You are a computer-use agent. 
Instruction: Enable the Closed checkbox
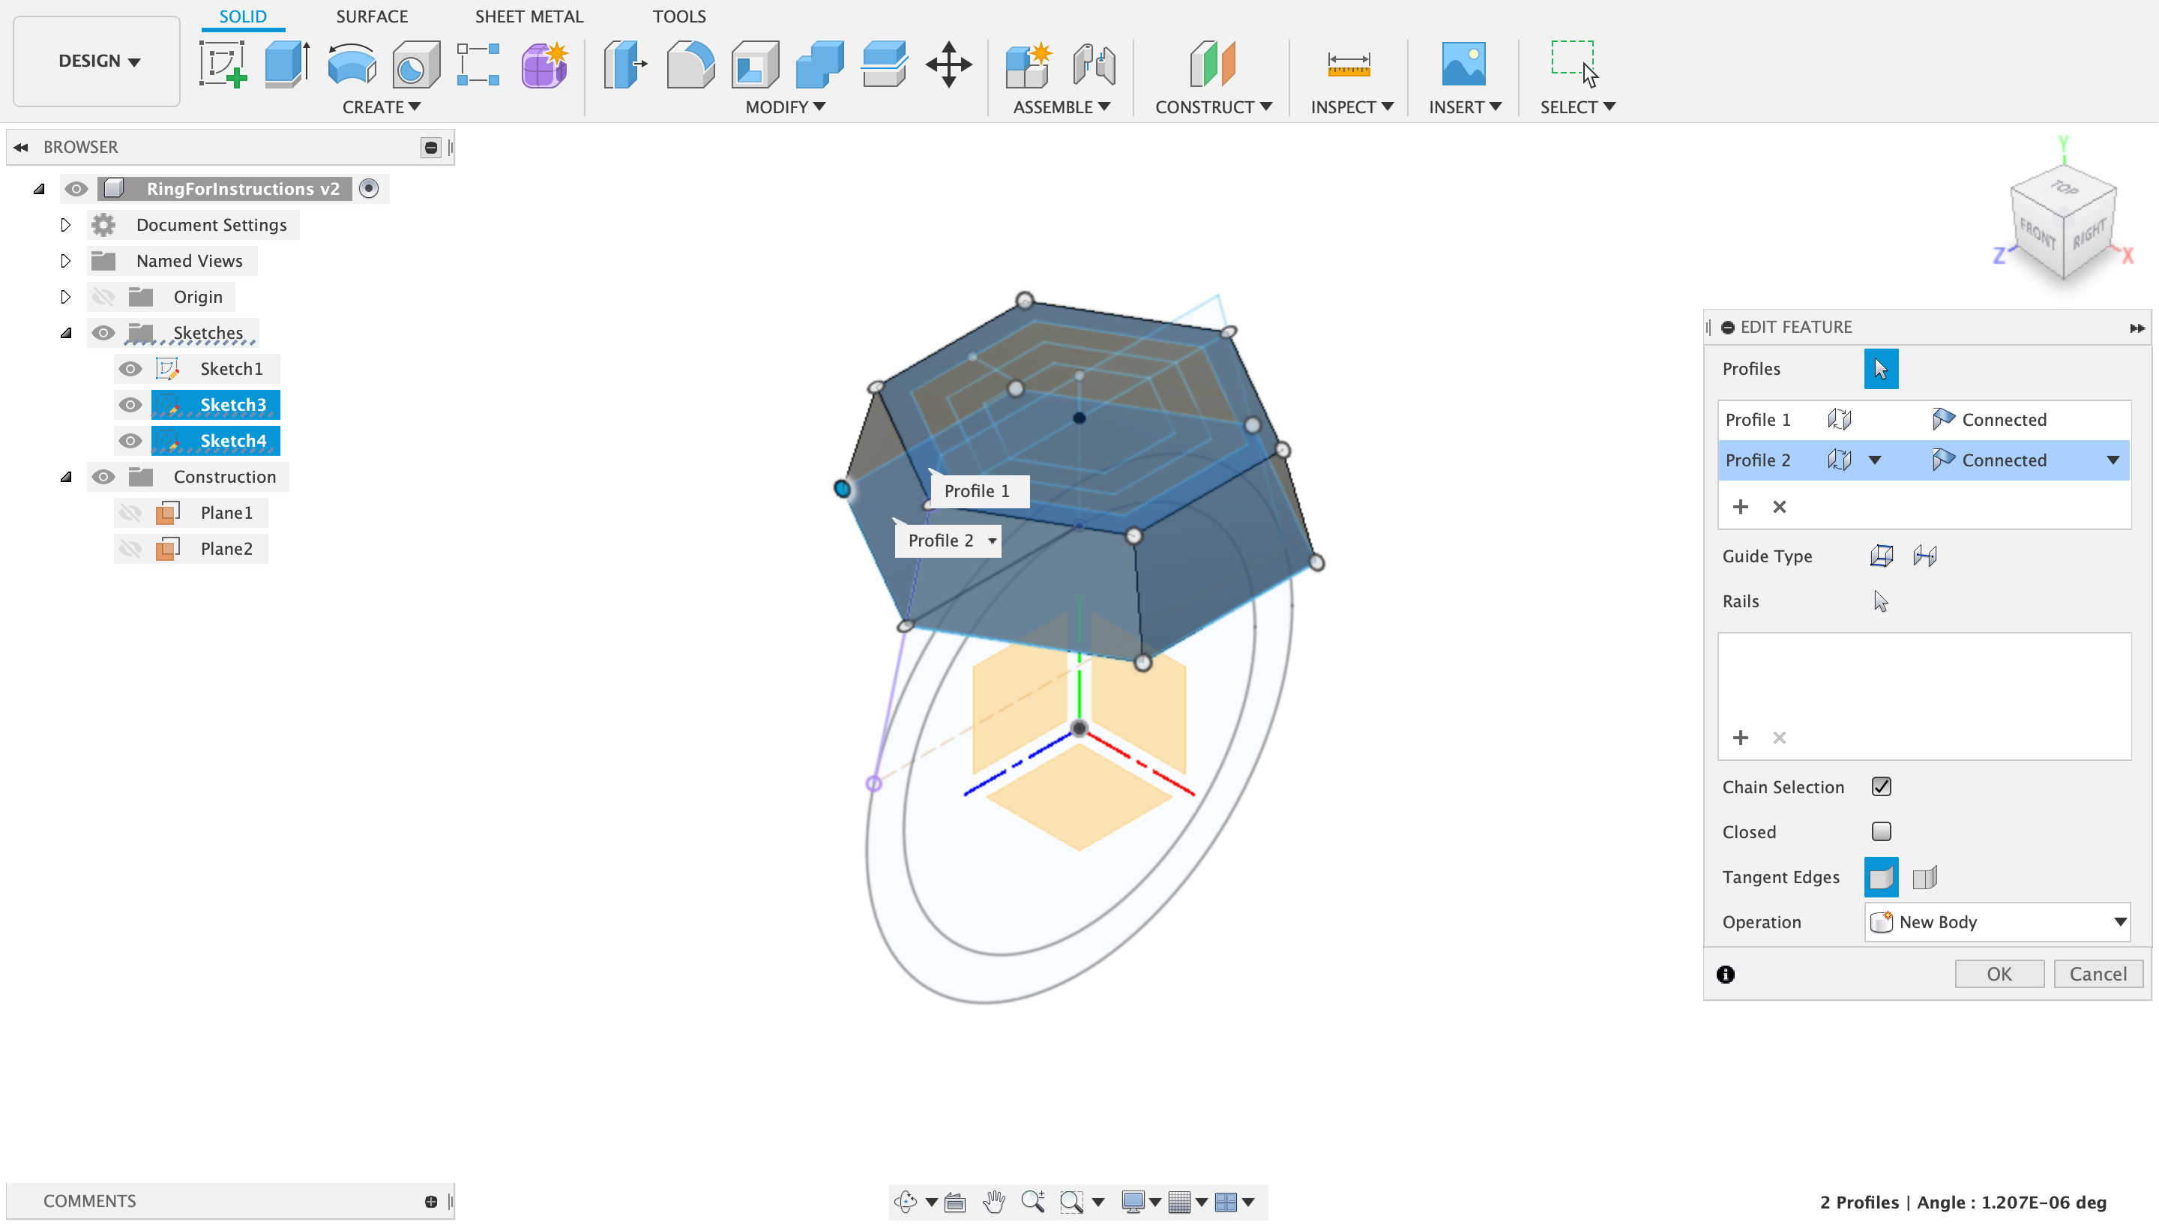click(x=1882, y=831)
